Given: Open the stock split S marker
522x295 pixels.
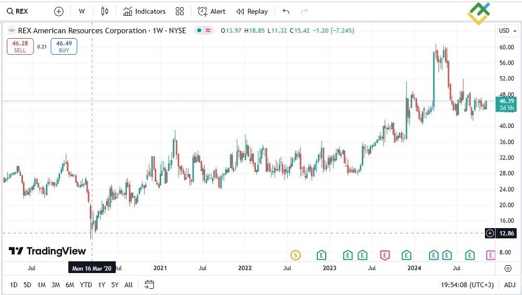Looking at the screenshot, I should (x=295, y=255).
